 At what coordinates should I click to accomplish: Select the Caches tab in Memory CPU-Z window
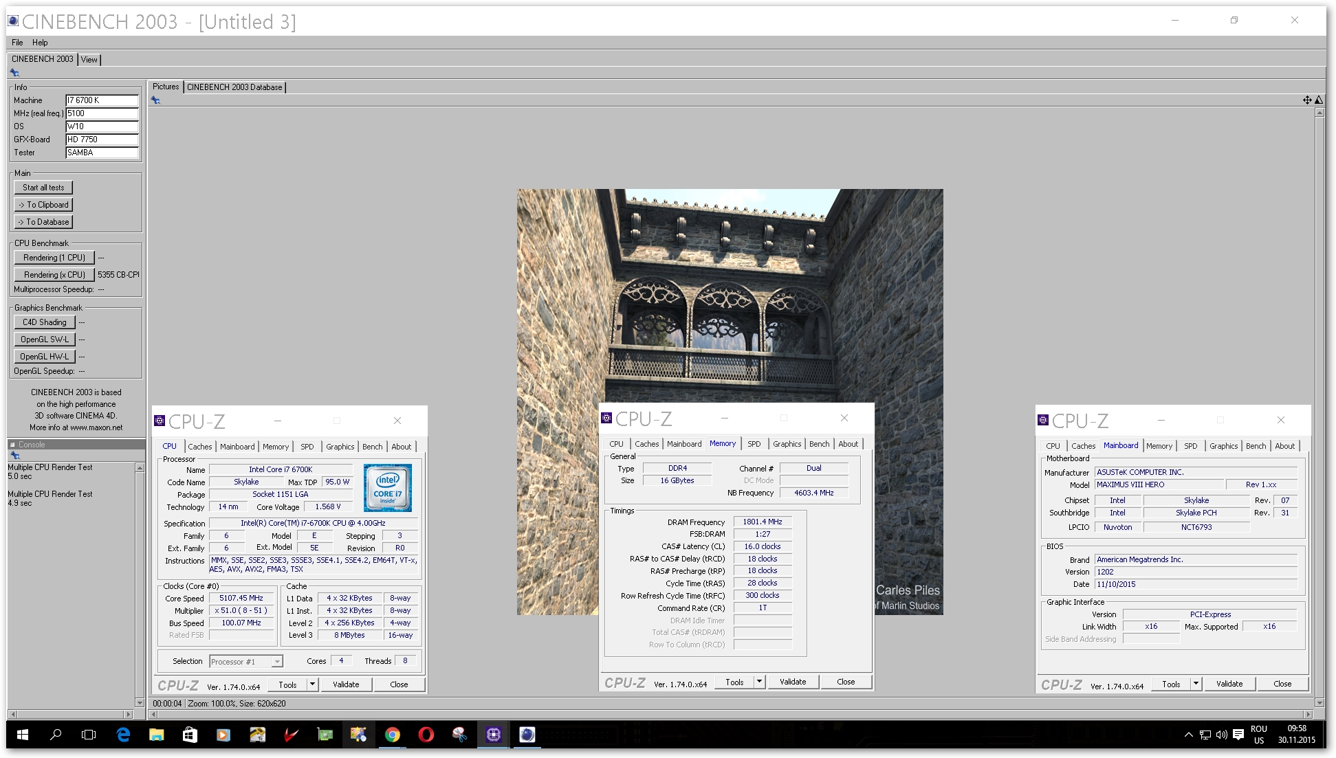(646, 444)
